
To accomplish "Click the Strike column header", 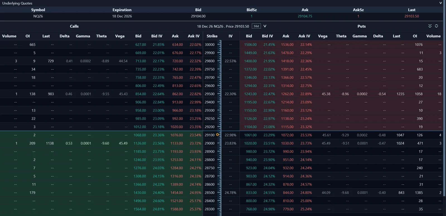I will click(x=212, y=36).
